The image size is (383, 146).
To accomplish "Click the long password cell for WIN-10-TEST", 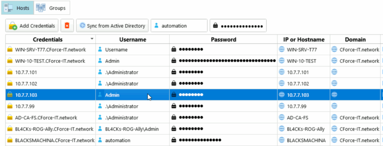I will click(224, 61).
